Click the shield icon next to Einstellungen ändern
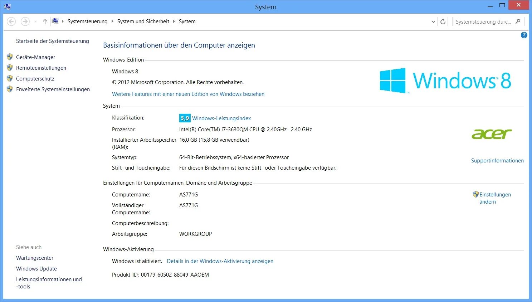This screenshot has height=302, width=532. pos(475,194)
